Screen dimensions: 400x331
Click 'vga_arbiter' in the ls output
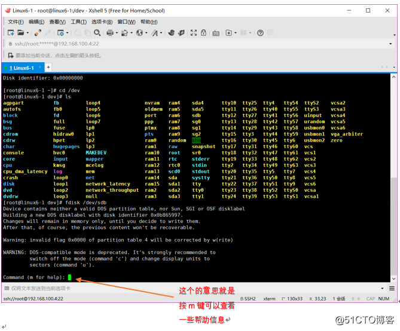347,134
